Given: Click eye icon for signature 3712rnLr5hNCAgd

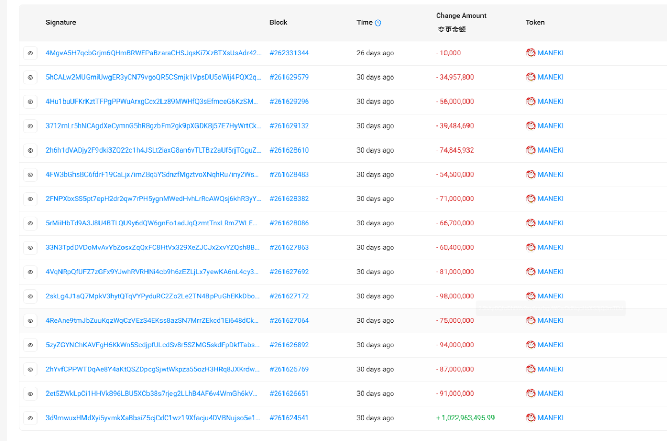Looking at the screenshot, I should [30, 126].
